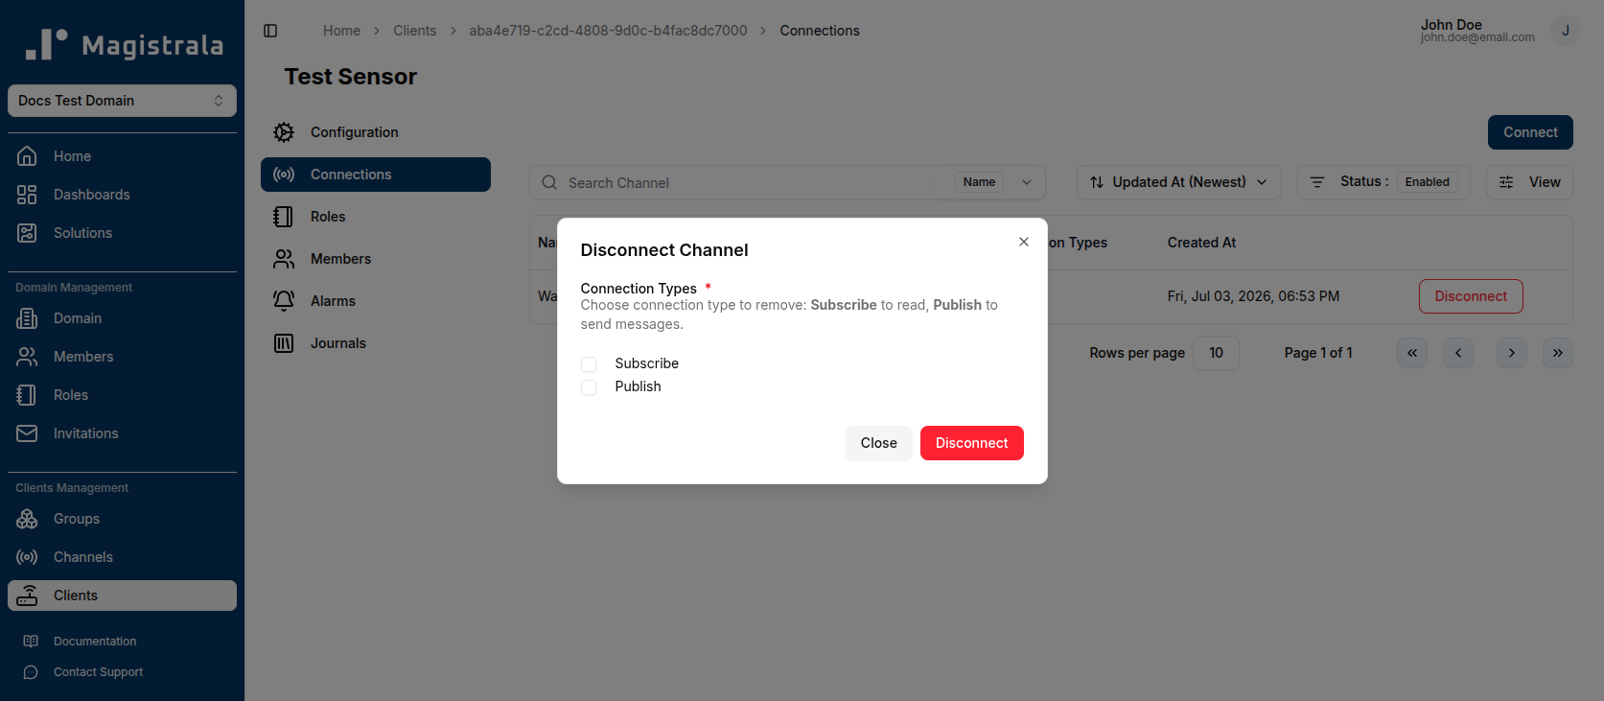Viewport: 1604px width, 701px height.
Task: Select the Connections tab
Action: tap(376, 175)
